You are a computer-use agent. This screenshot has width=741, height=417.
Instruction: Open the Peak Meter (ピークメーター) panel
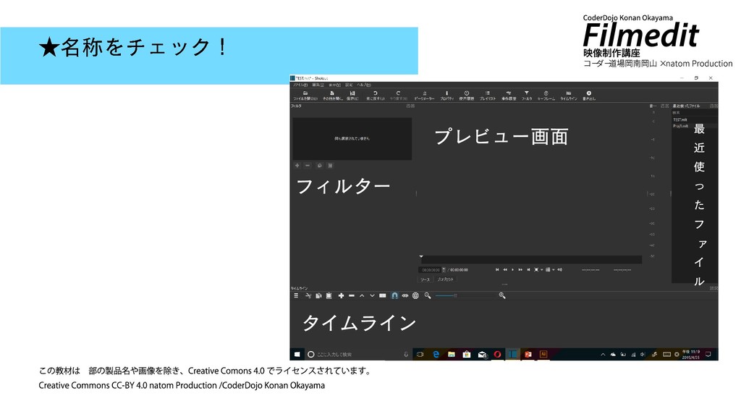(x=424, y=96)
